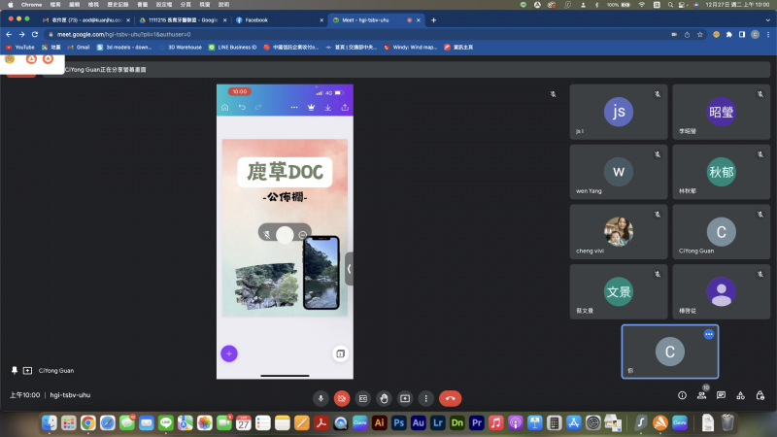Click the 昭瑩 purple avatar tile
The height and width of the screenshot is (437, 777).
[721, 112]
